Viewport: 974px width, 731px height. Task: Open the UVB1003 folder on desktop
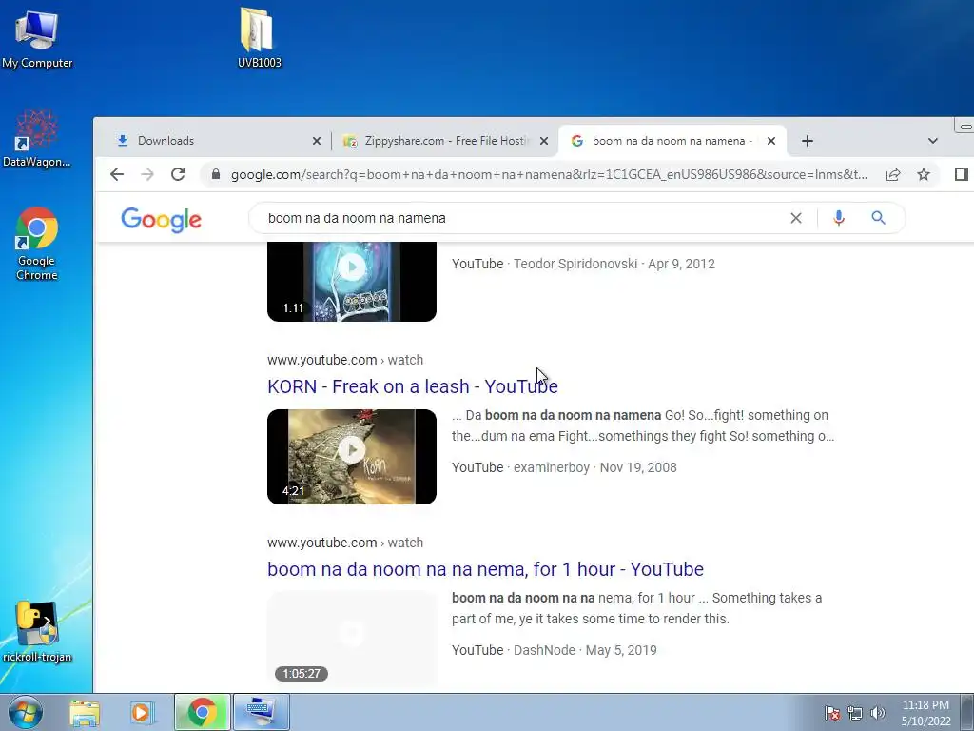coord(259,37)
